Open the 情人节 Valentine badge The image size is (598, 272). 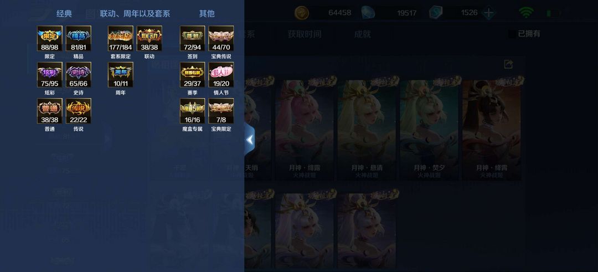(221, 75)
